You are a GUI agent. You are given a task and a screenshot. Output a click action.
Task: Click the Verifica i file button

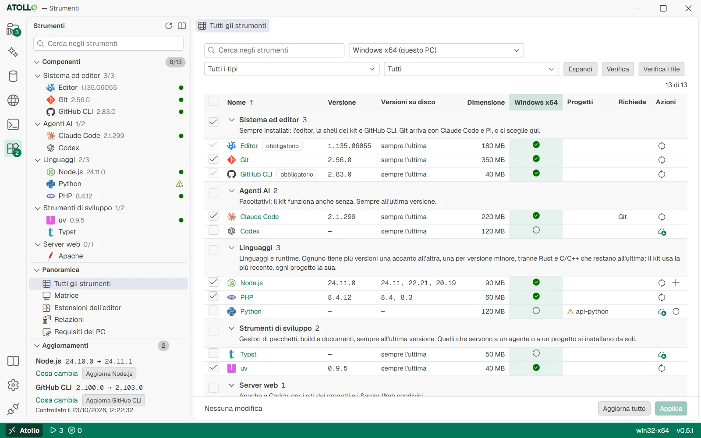click(x=661, y=69)
